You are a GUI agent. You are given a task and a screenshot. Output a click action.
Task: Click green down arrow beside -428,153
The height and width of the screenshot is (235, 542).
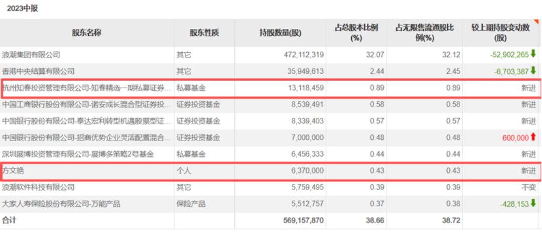point(533,203)
